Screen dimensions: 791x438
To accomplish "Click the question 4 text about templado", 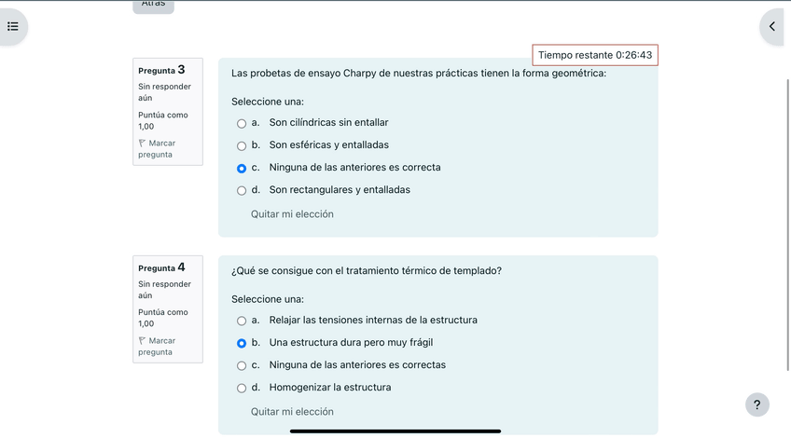I will tap(367, 271).
